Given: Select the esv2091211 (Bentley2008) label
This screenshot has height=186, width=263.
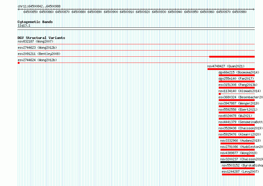Looking at the screenshot, I should [39, 54].
